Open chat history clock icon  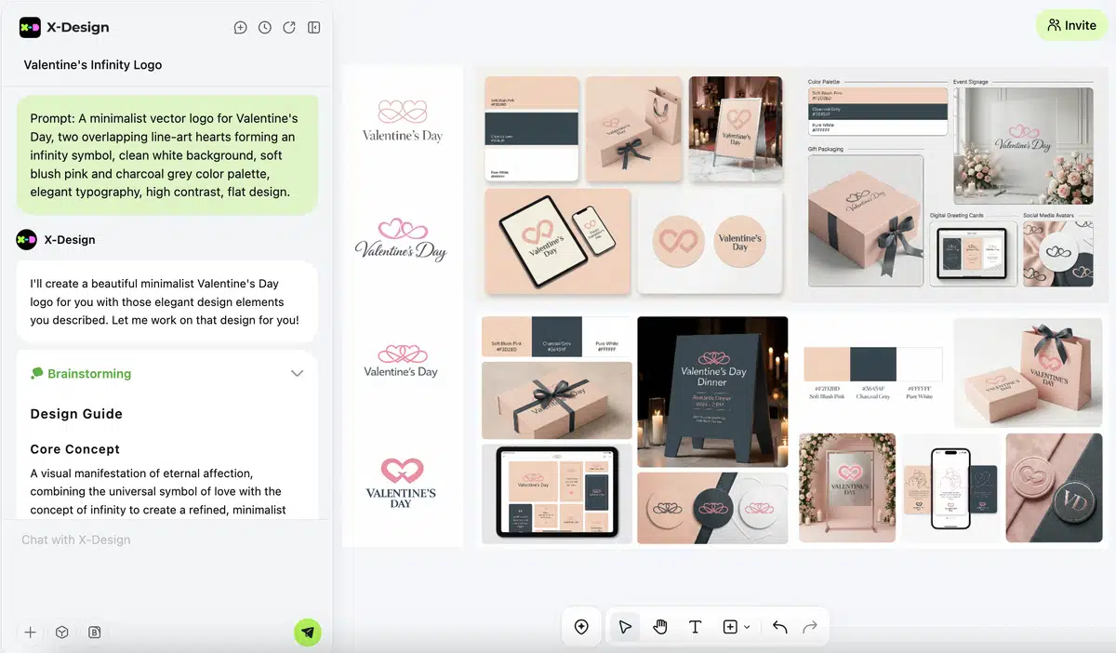(x=265, y=28)
